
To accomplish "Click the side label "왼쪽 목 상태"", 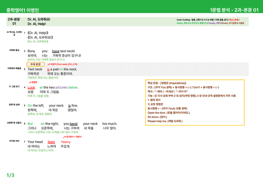I will [14, 105].
